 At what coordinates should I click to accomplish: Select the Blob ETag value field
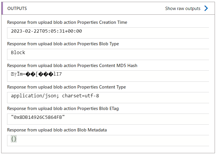108,119
